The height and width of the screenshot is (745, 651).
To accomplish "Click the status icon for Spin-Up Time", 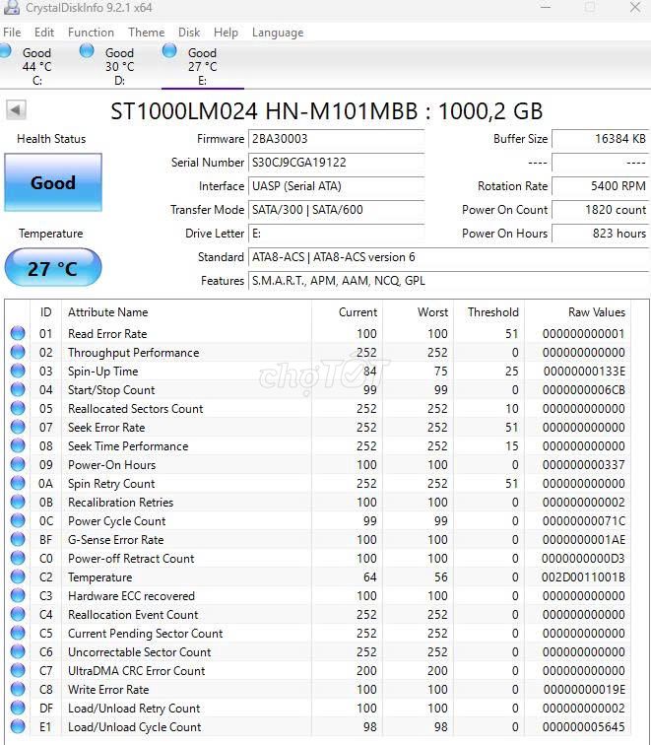I will coord(18,371).
